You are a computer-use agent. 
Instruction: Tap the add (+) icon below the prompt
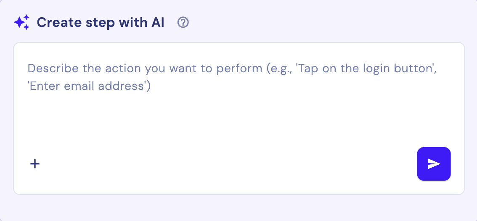(35, 164)
